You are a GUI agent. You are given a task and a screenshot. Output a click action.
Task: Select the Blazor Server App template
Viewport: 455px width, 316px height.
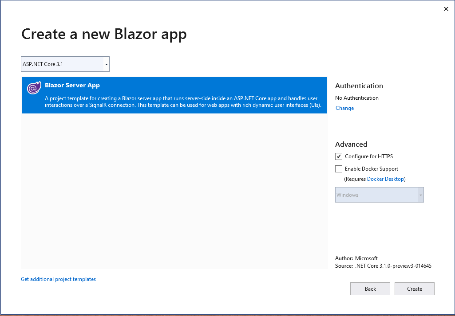tap(174, 95)
